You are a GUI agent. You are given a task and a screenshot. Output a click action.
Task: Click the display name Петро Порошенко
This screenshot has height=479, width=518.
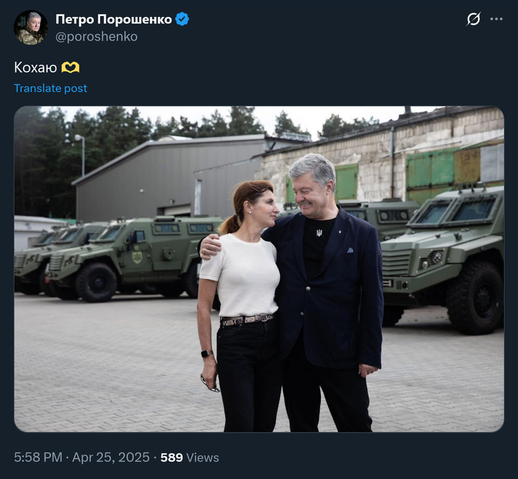click(x=114, y=20)
